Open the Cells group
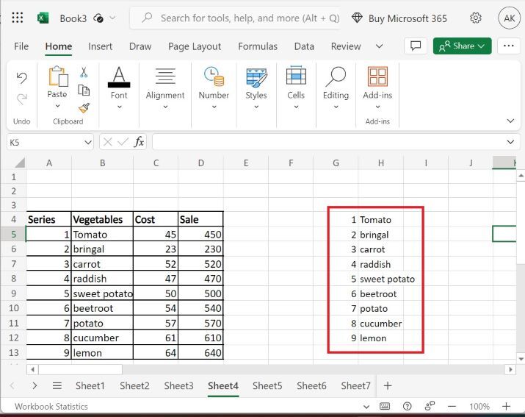The width and height of the screenshot is (525, 417). coord(296,88)
